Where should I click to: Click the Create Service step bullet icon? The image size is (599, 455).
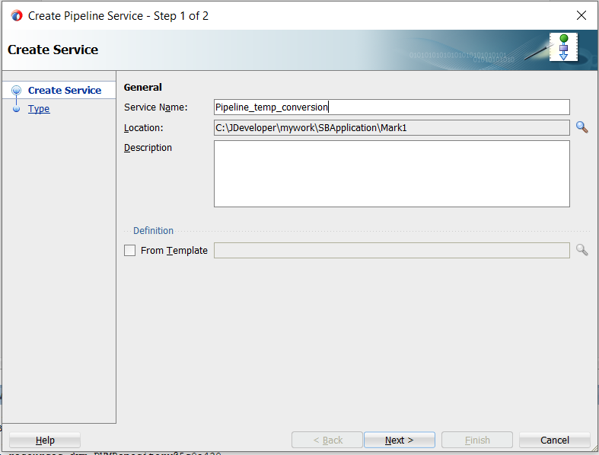[x=16, y=90]
